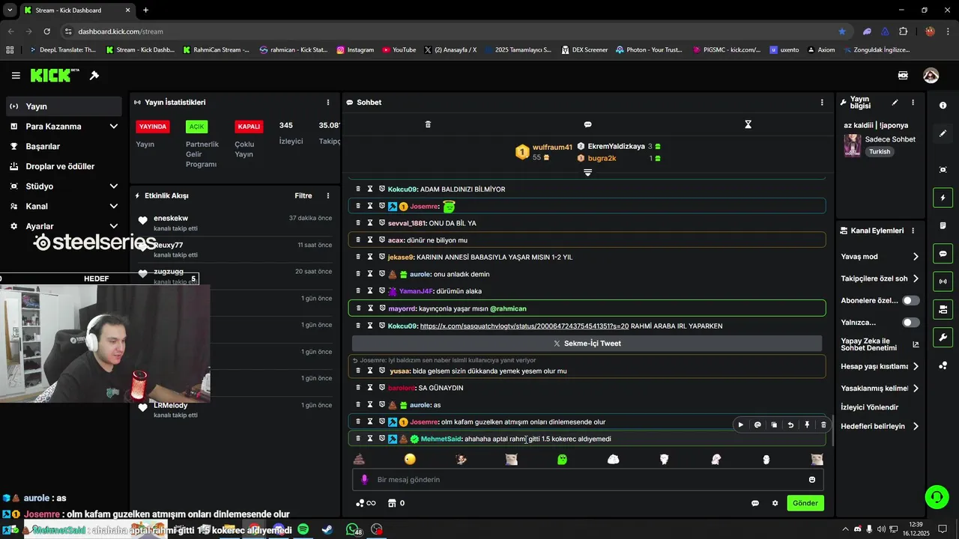Delete sevval_1881's message with its trash icon

[358, 223]
